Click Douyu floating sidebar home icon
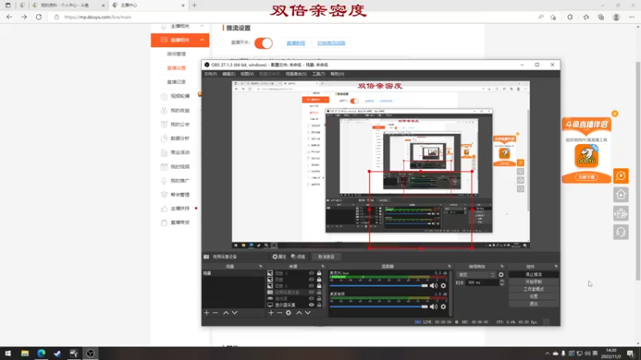This screenshot has width=641, height=360. 620,194
